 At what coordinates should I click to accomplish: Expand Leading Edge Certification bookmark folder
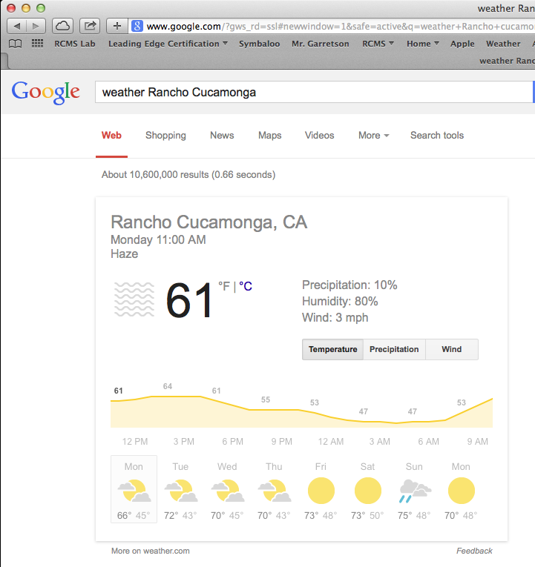click(x=168, y=44)
